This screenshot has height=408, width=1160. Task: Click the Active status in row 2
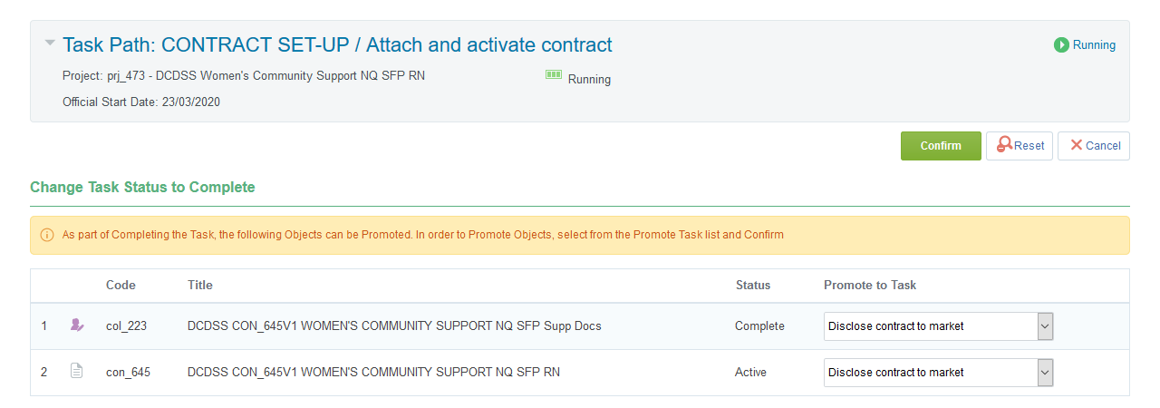750,373
